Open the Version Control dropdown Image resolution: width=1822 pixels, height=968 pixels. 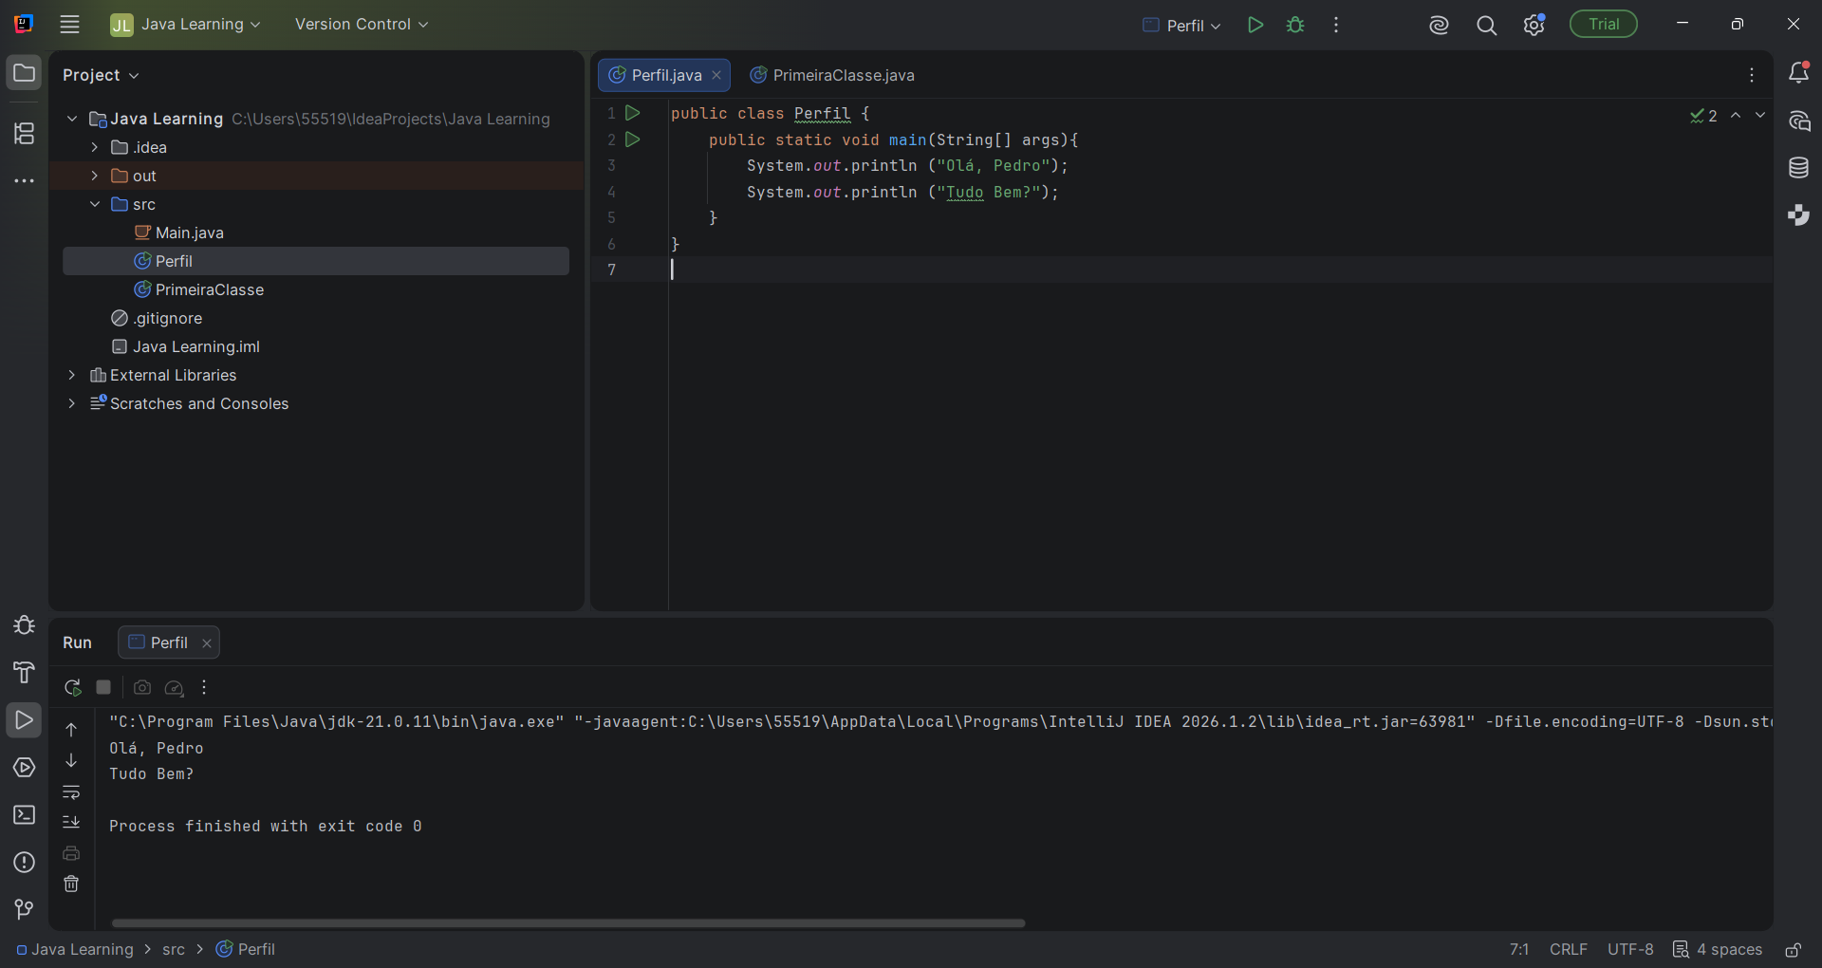click(x=362, y=25)
